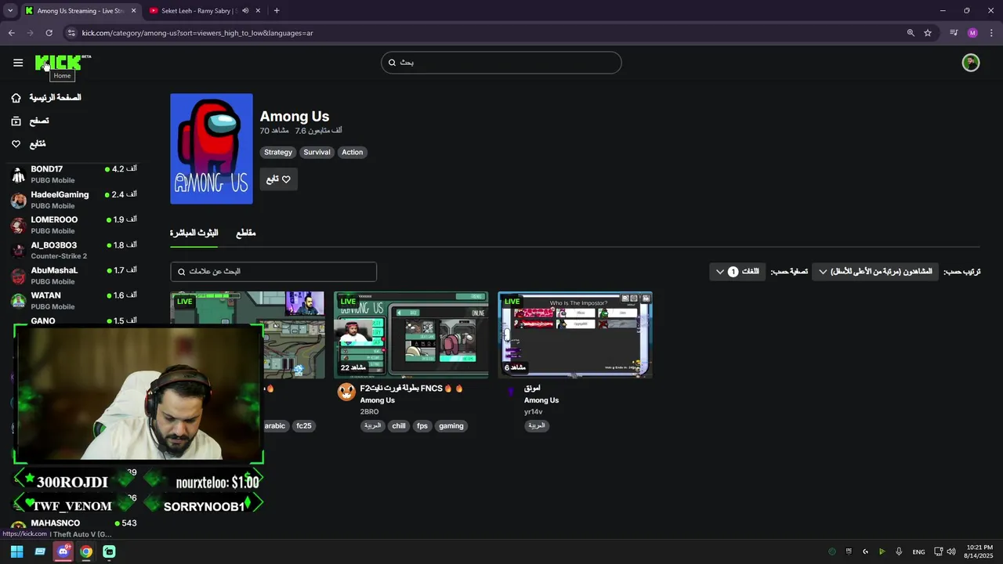
Task: Open the yr14v channel link
Action: tap(533, 412)
